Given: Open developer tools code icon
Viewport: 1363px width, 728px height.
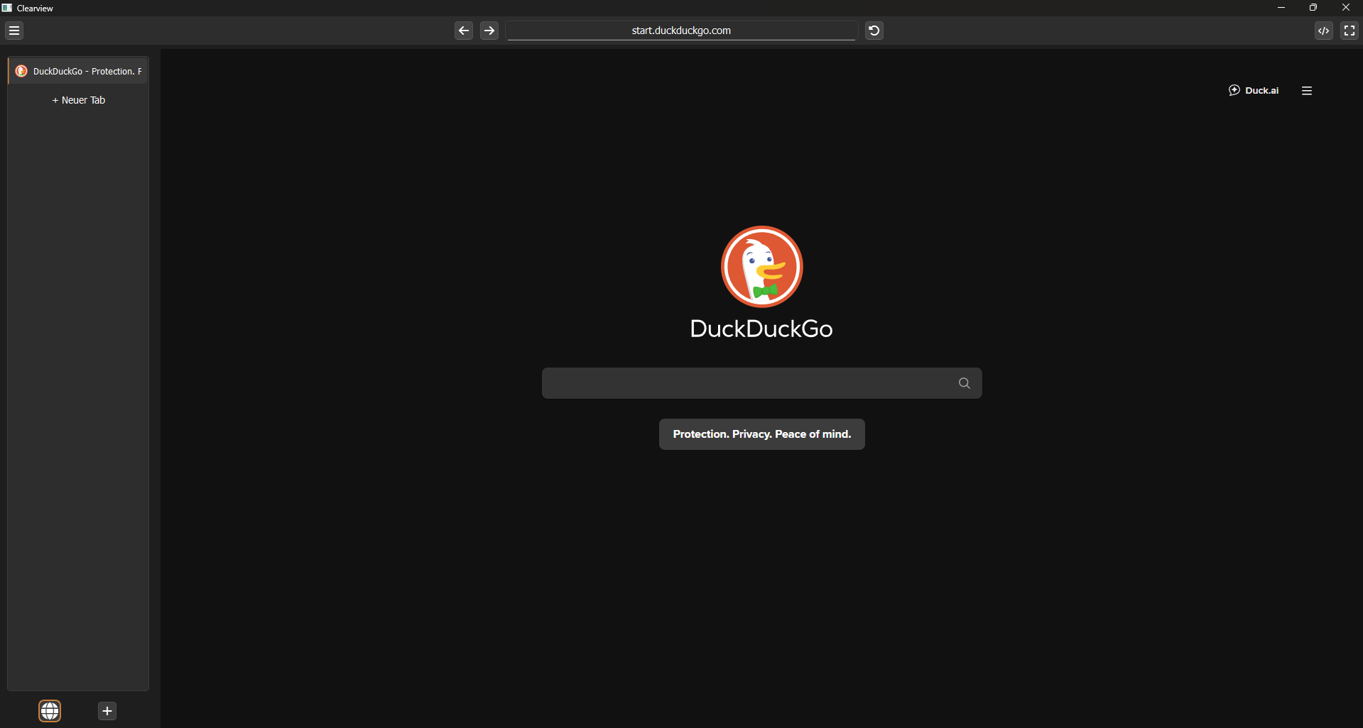Looking at the screenshot, I should (1324, 31).
